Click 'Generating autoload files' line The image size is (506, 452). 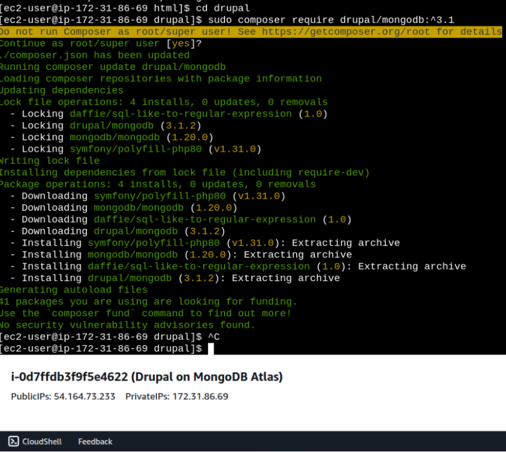73,290
